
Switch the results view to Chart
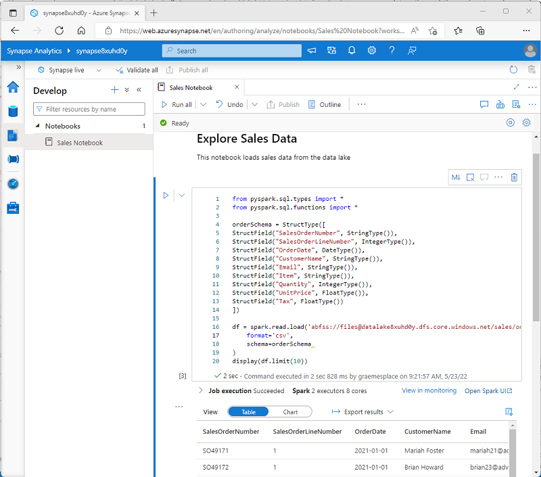pos(291,411)
